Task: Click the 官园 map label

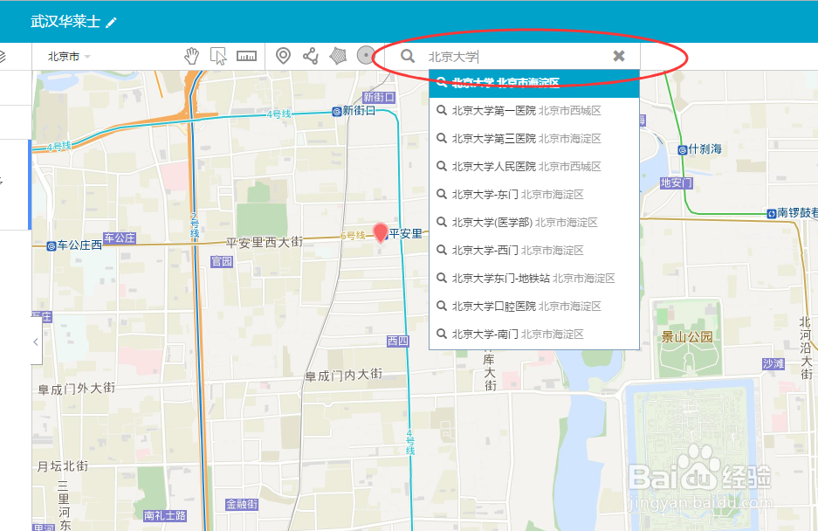Action: 222,261
